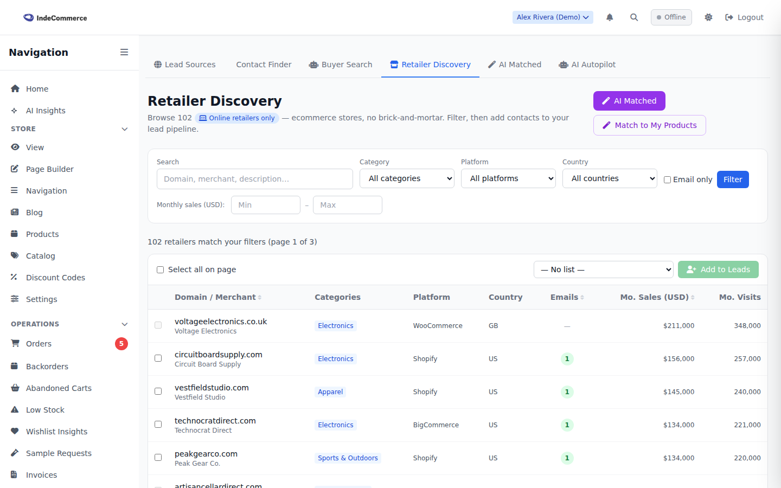
Task: Click the Discount Codes percent icon
Action: pos(14,277)
